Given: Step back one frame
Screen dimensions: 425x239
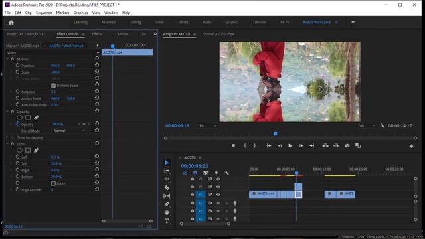Looking at the screenshot, I should pyautogui.click(x=280, y=146).
